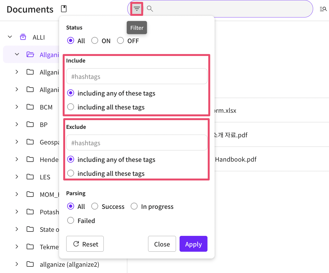Open advanced search icon at top right
This screenshot has width=329, height=273.
(x=323, y=9)
